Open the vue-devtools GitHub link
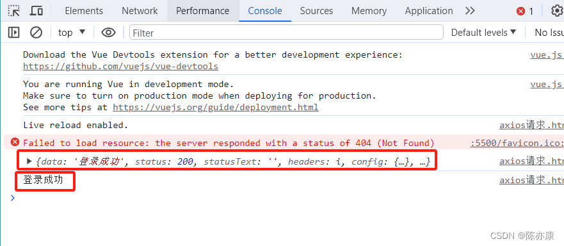564x246 pixels. click(x=120, y=67)
